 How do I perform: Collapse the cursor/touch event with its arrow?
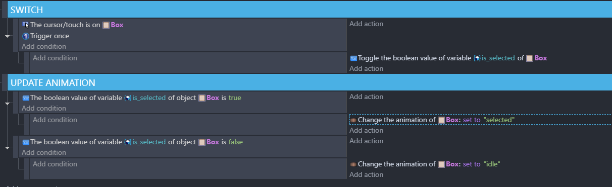(x=7, y=36)
